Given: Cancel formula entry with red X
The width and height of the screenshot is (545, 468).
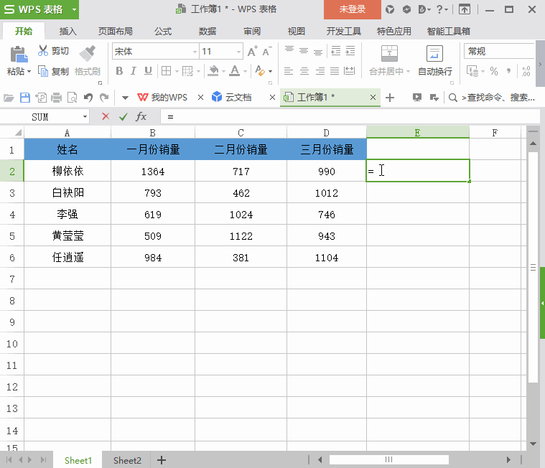Looking at the screenshot, I should 106,116.
